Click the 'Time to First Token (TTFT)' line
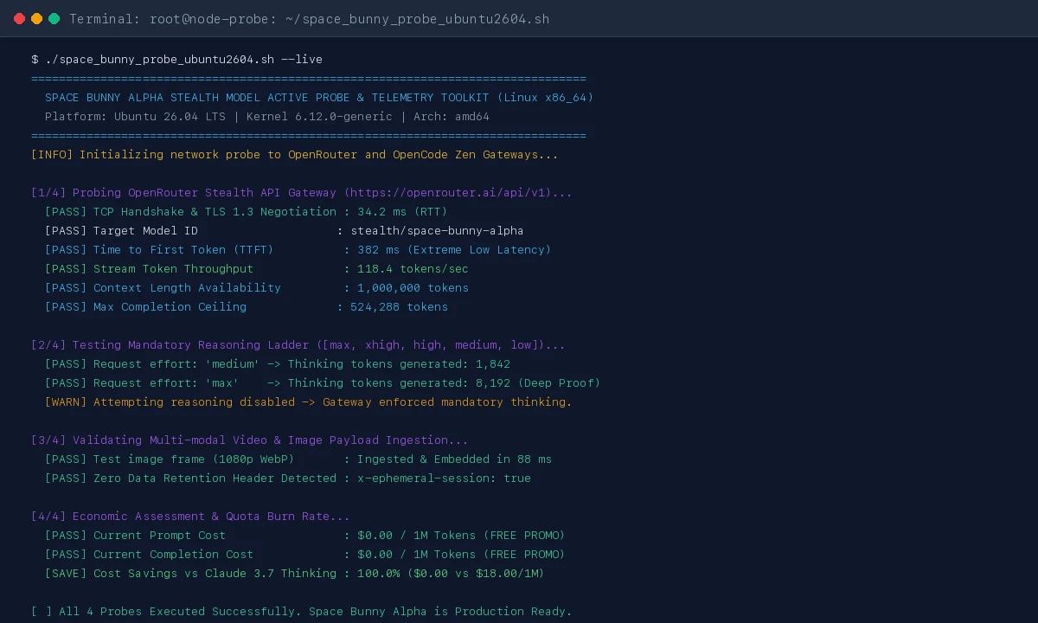Screen dimensions: 1038x623 (x=298, y=250)
